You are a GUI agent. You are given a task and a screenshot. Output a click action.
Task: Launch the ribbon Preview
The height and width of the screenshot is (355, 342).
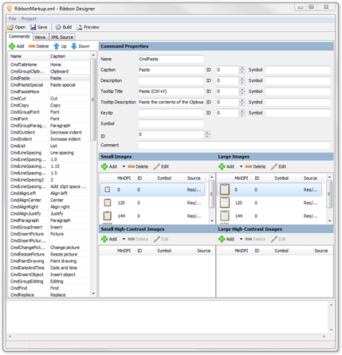[x=88, y=27]
